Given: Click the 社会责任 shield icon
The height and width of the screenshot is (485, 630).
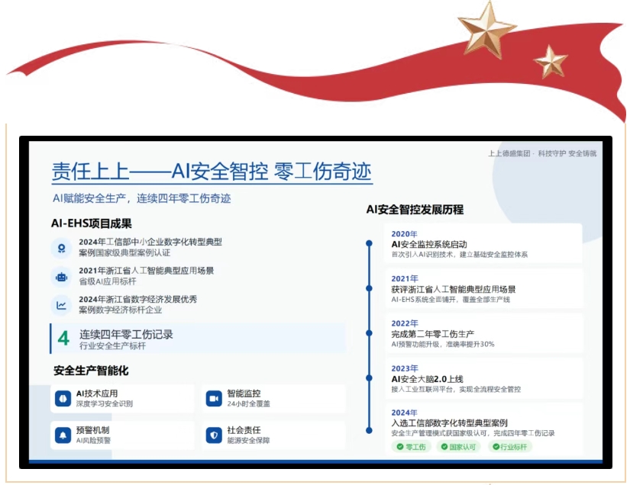Looking at the screenshot, I should click(212, 435).
